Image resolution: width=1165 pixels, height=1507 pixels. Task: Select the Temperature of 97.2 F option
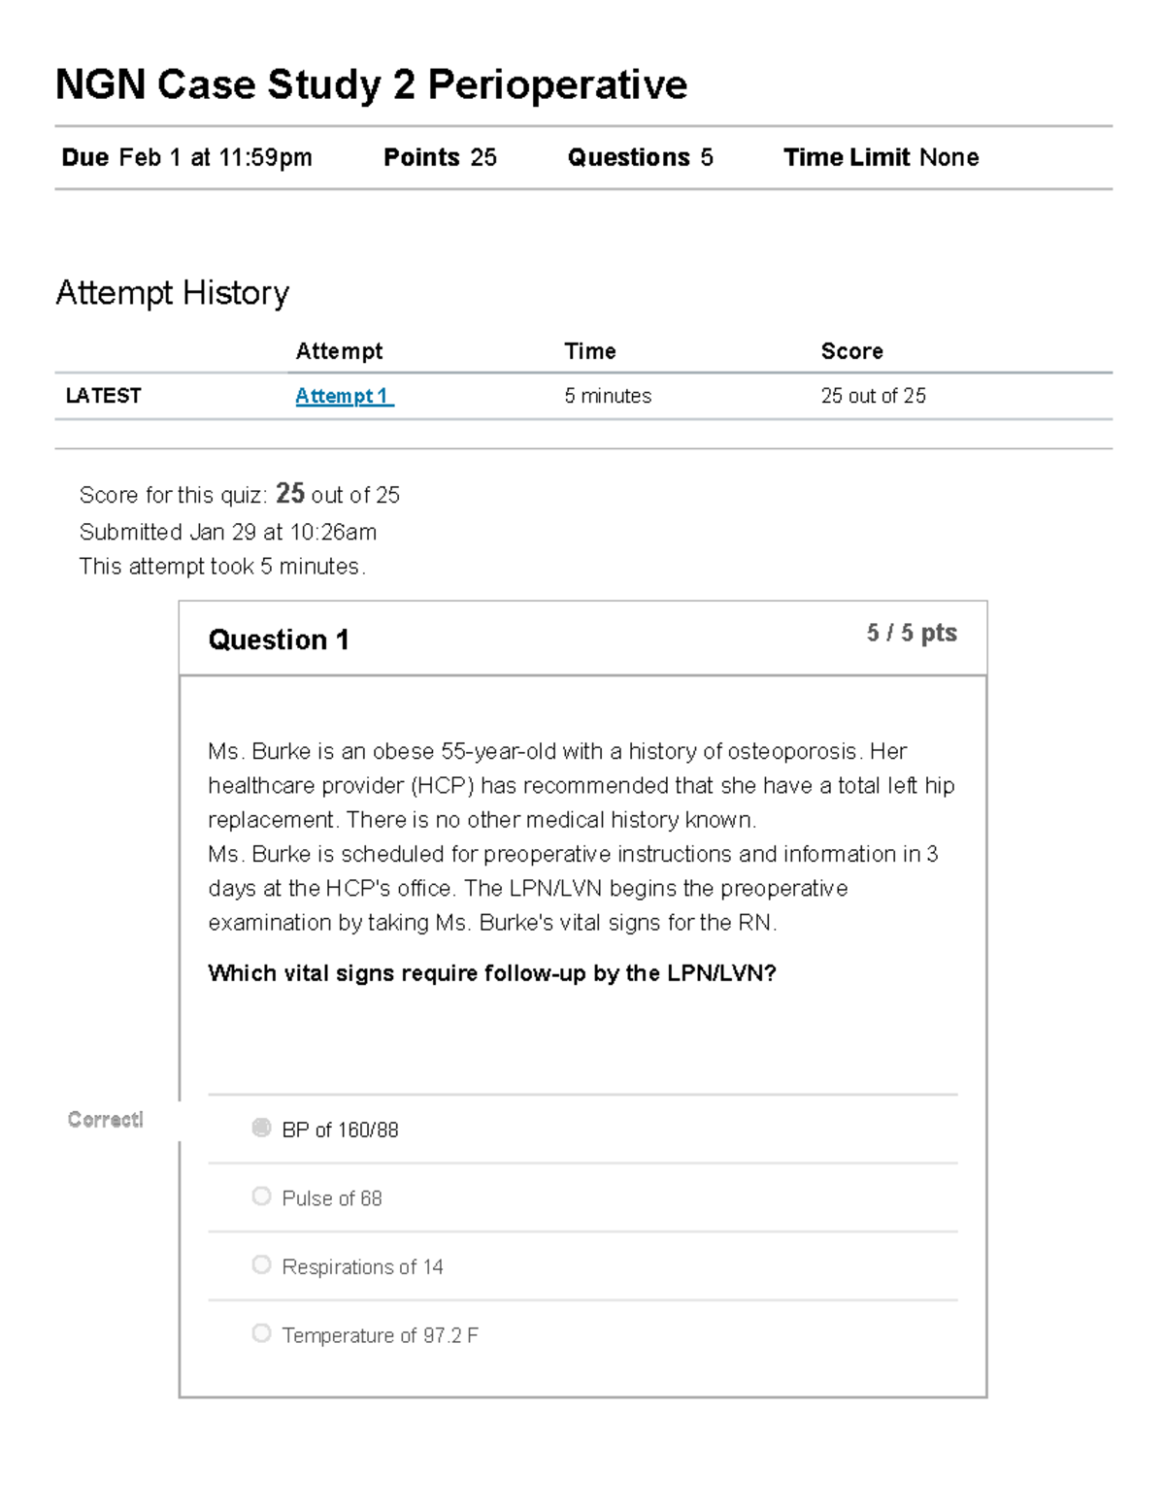[x=260, y=1333]
